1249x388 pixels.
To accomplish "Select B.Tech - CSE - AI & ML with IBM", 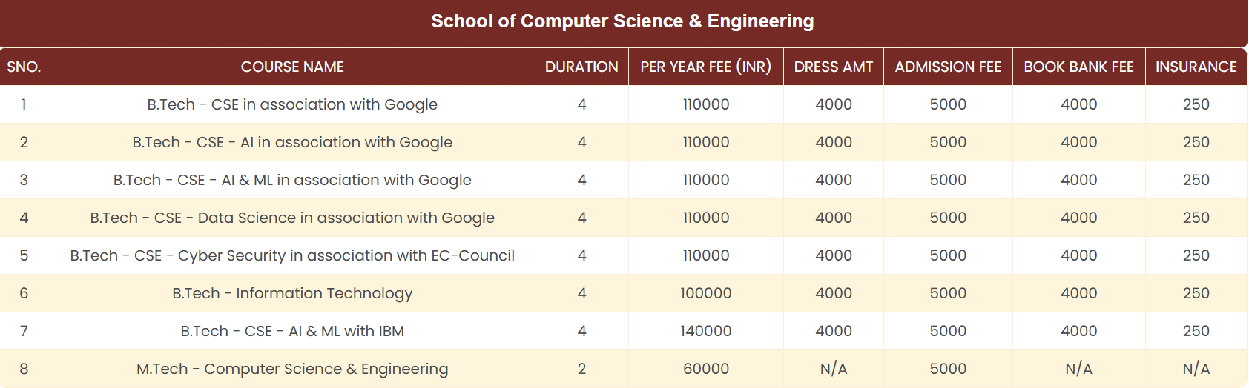I will click(292, 331).
